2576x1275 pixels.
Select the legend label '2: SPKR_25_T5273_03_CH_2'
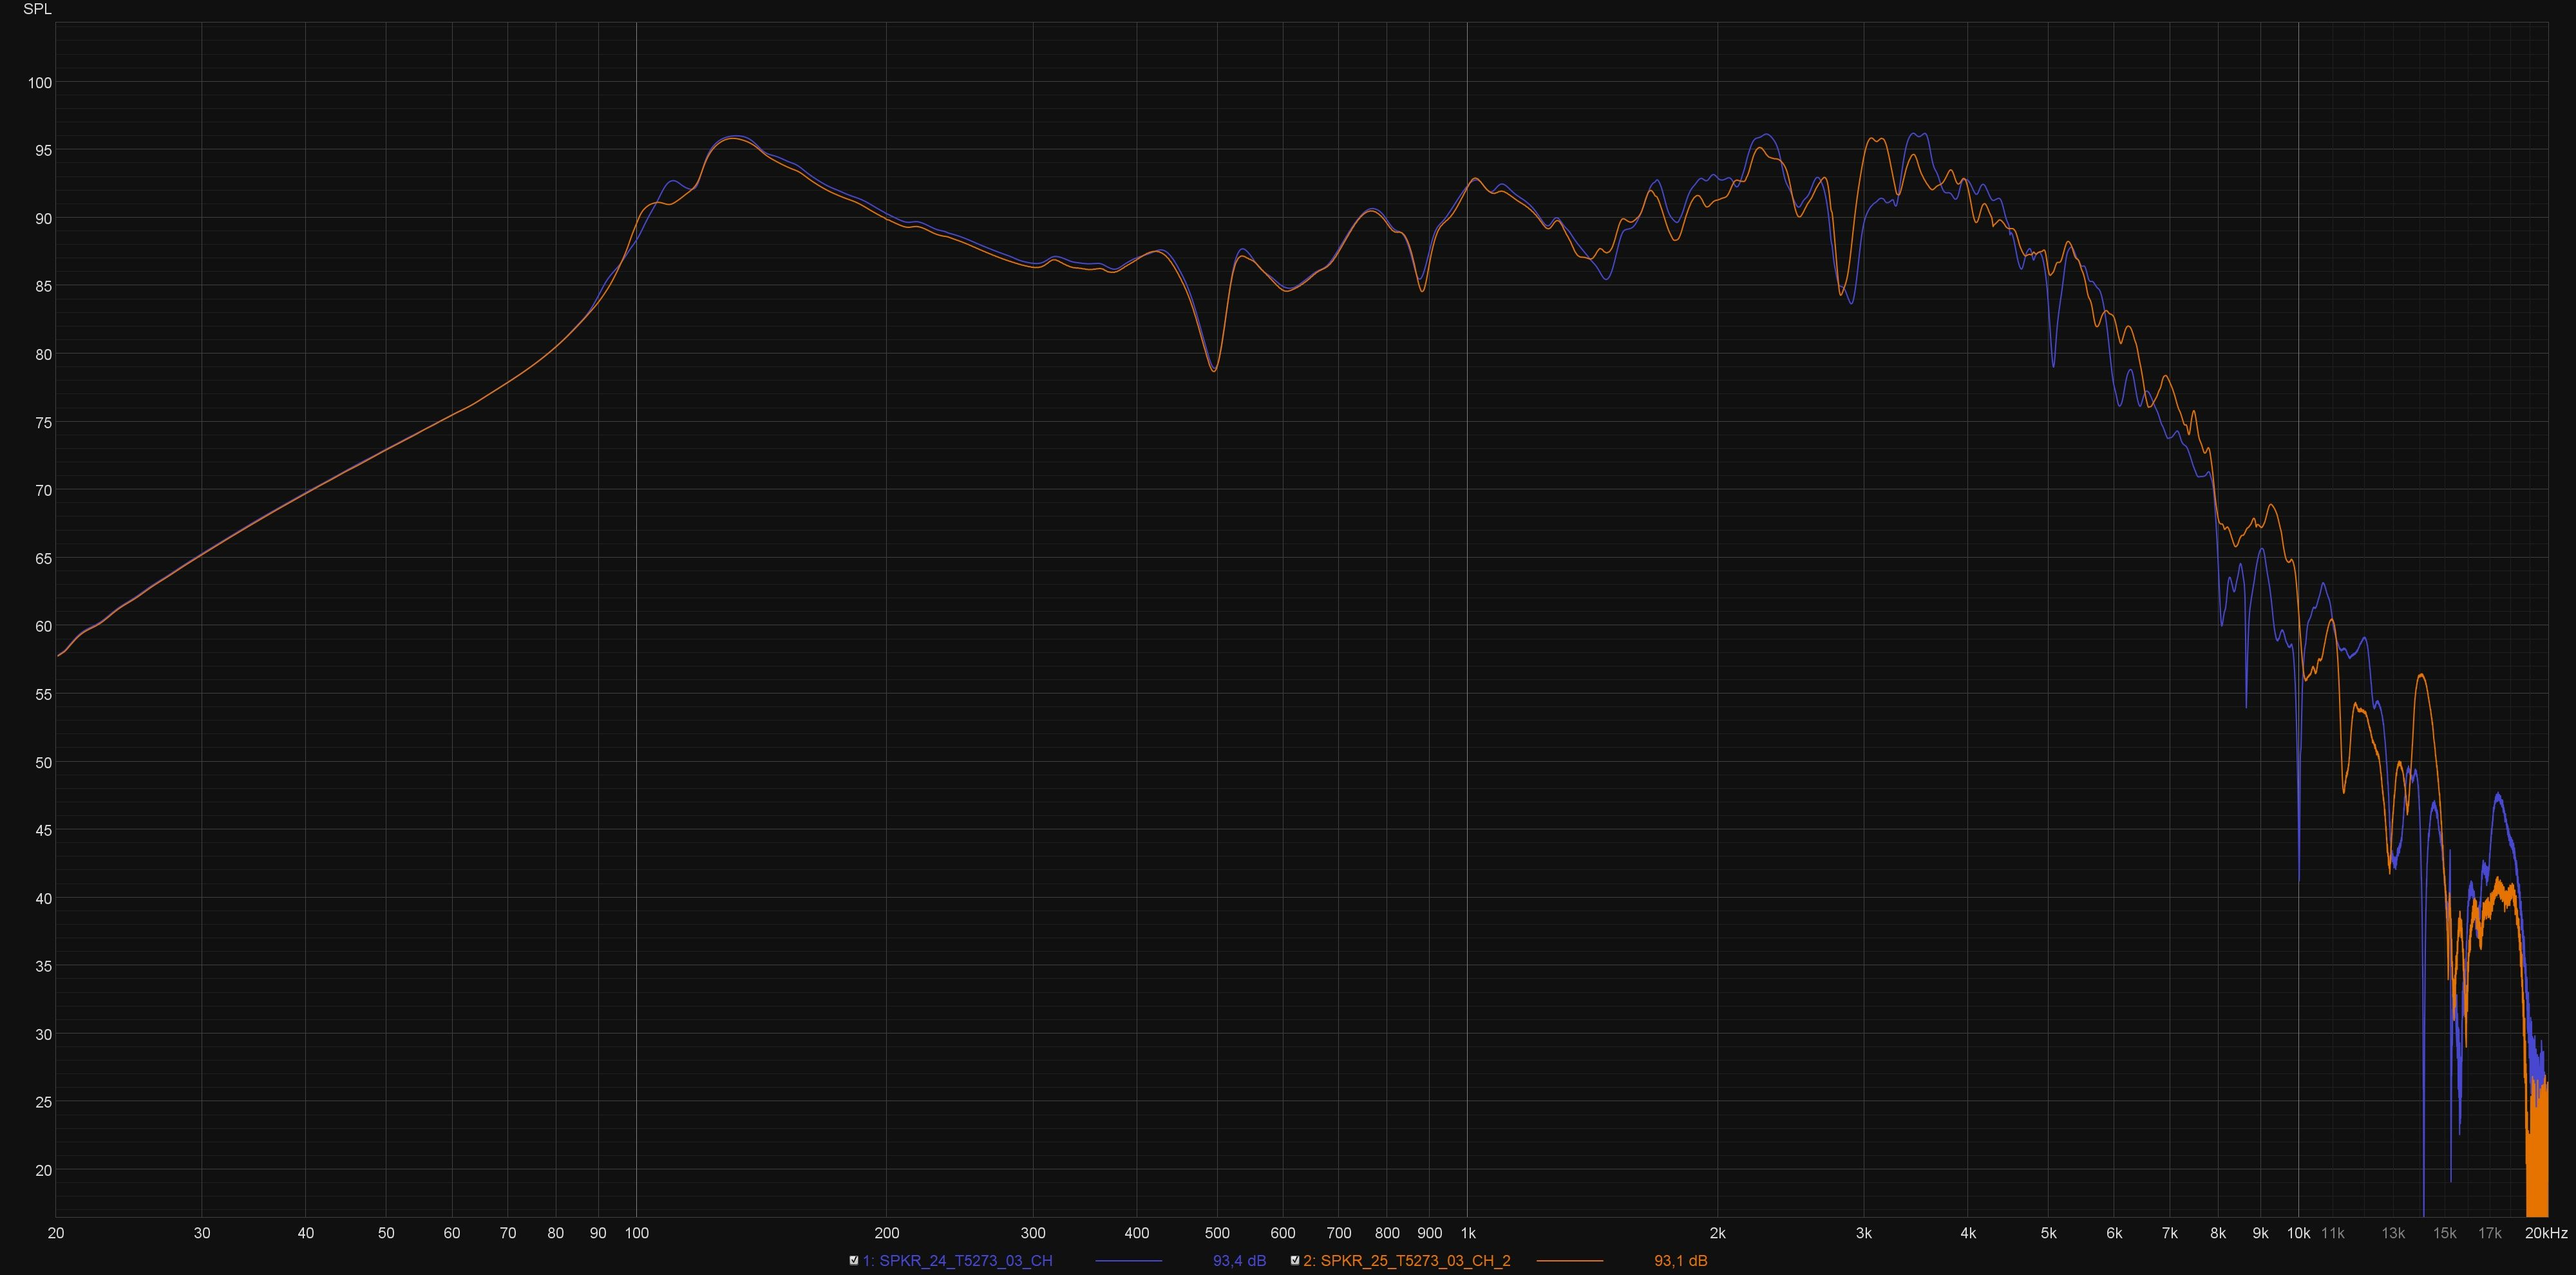tap(1406, 1260)
